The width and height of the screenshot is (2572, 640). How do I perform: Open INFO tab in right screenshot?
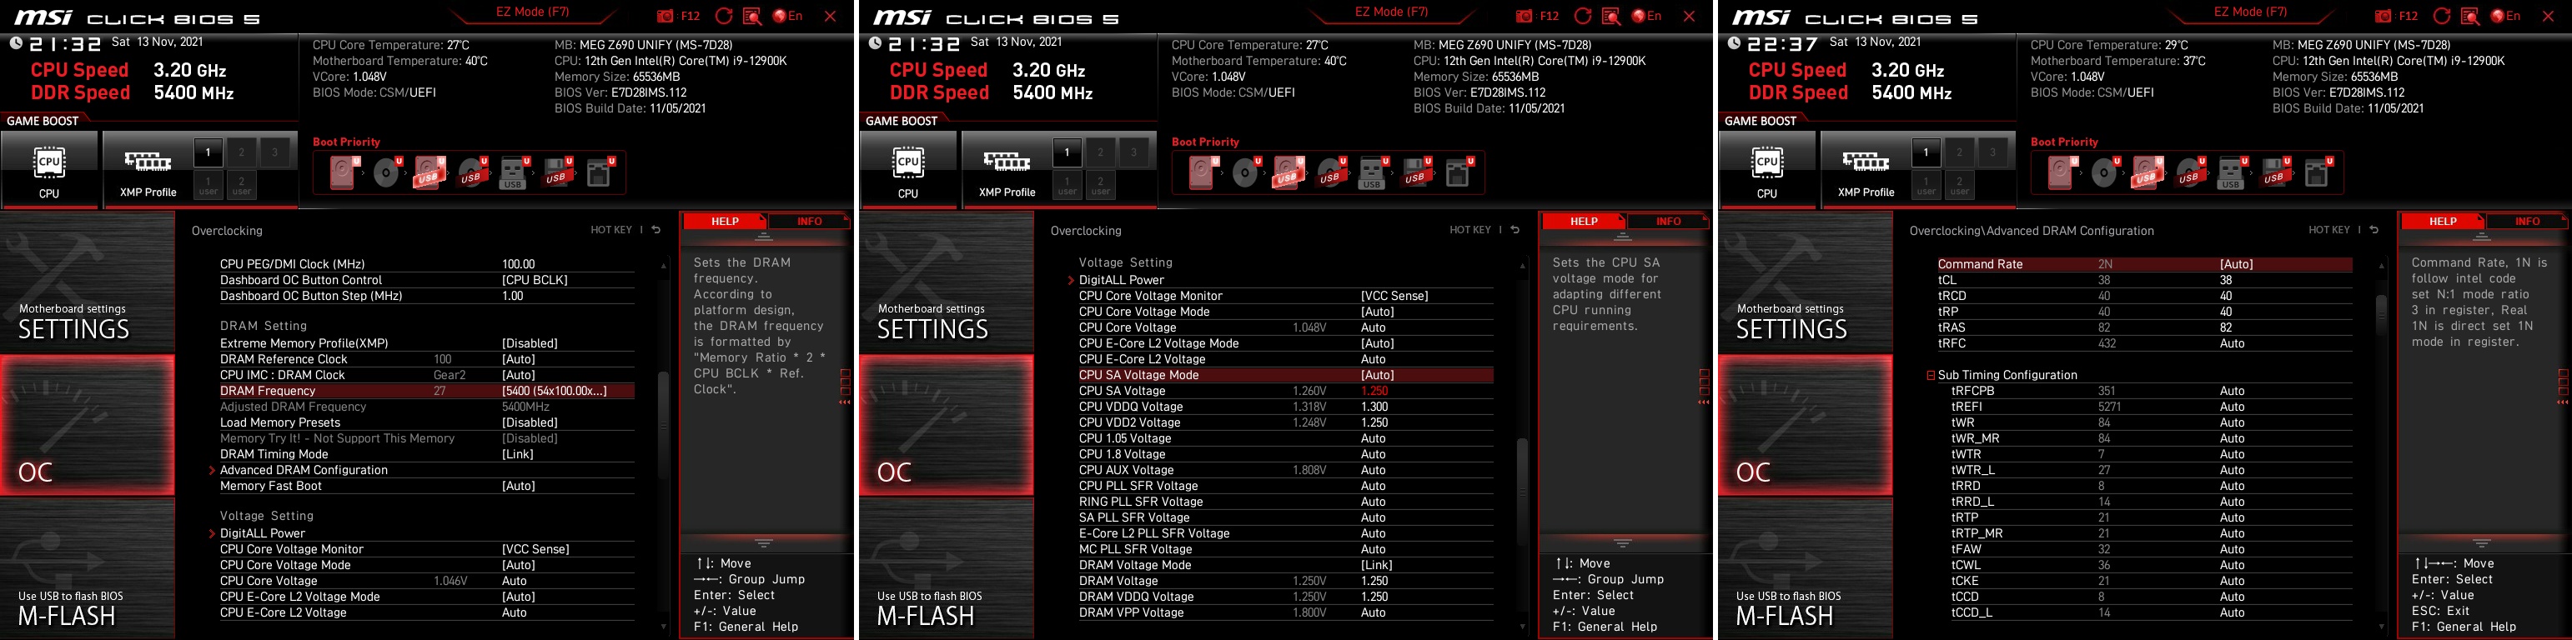[x=2526, y=222]
